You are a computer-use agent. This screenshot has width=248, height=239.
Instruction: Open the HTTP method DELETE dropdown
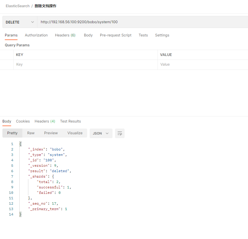20,22
